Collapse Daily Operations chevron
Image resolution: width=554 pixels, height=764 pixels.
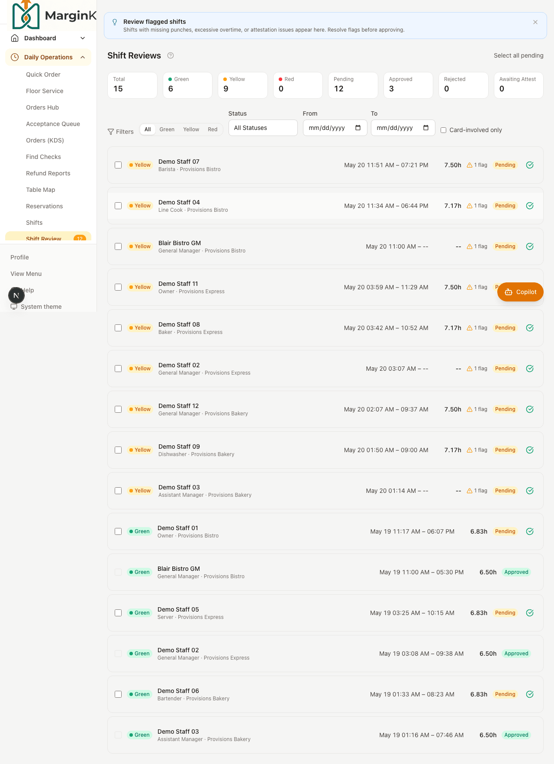(x=83, y=57)
